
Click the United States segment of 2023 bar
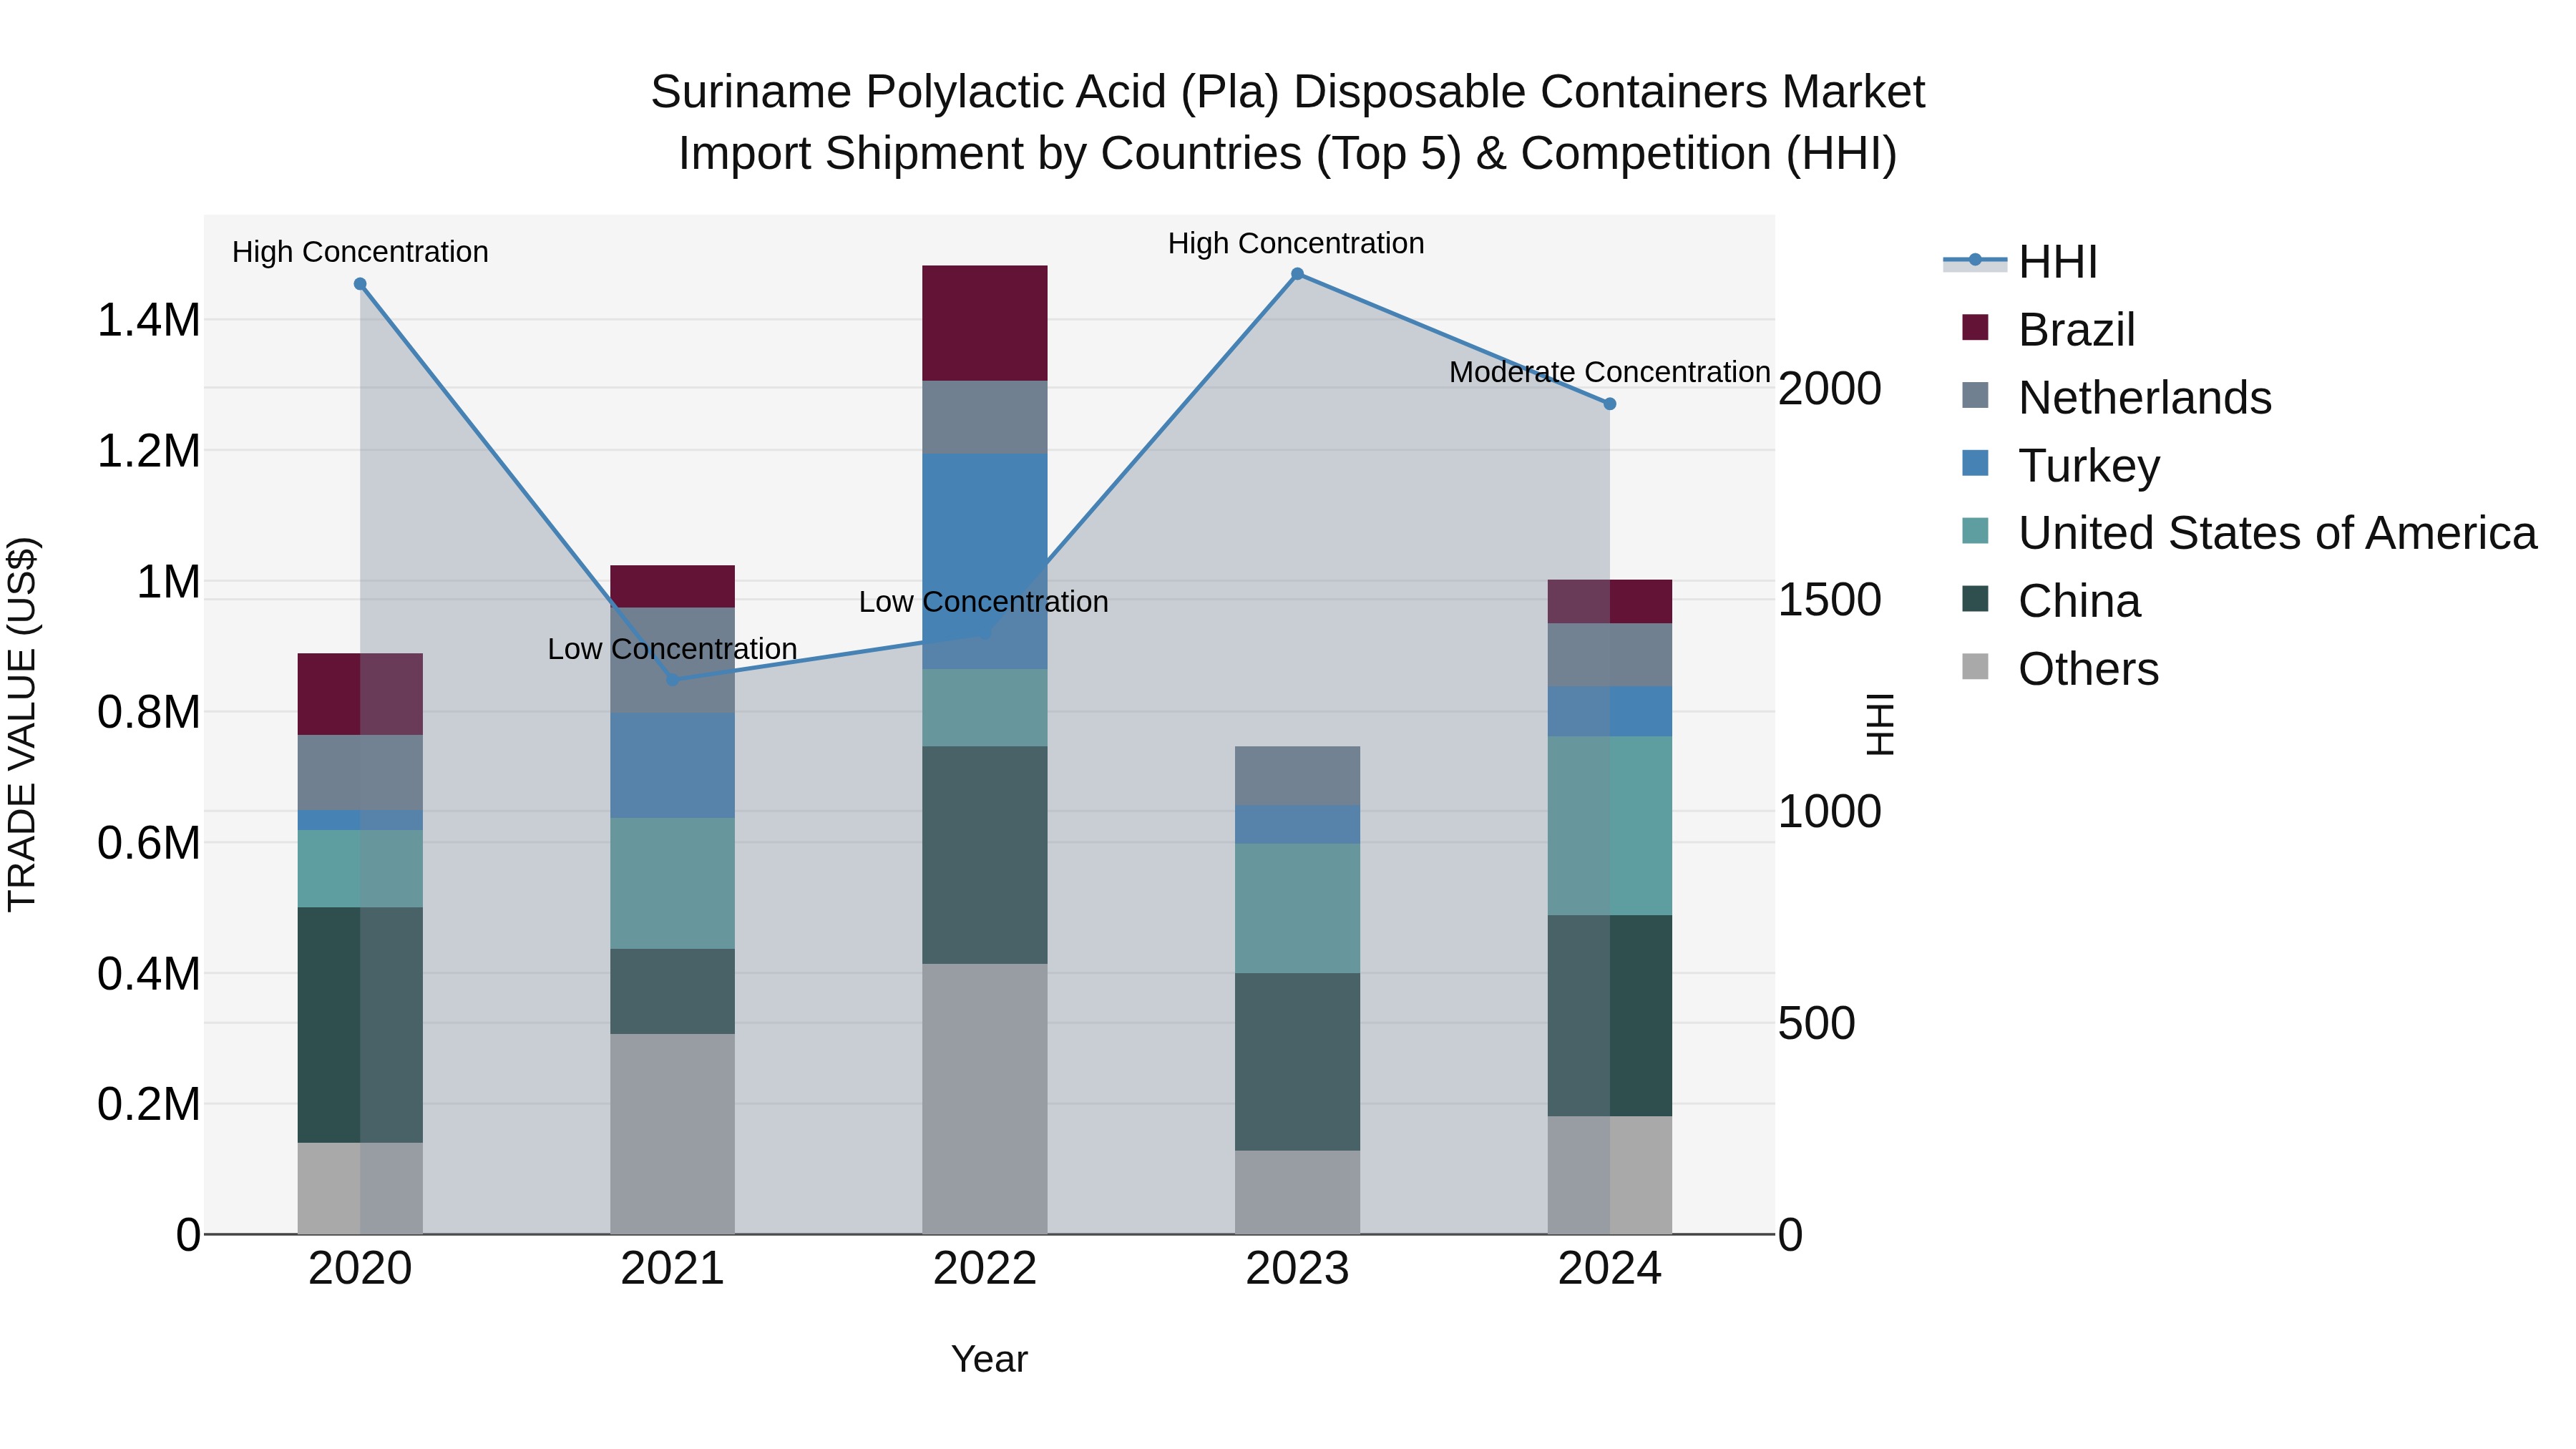pyautogui.click(x=1297, y=908)
